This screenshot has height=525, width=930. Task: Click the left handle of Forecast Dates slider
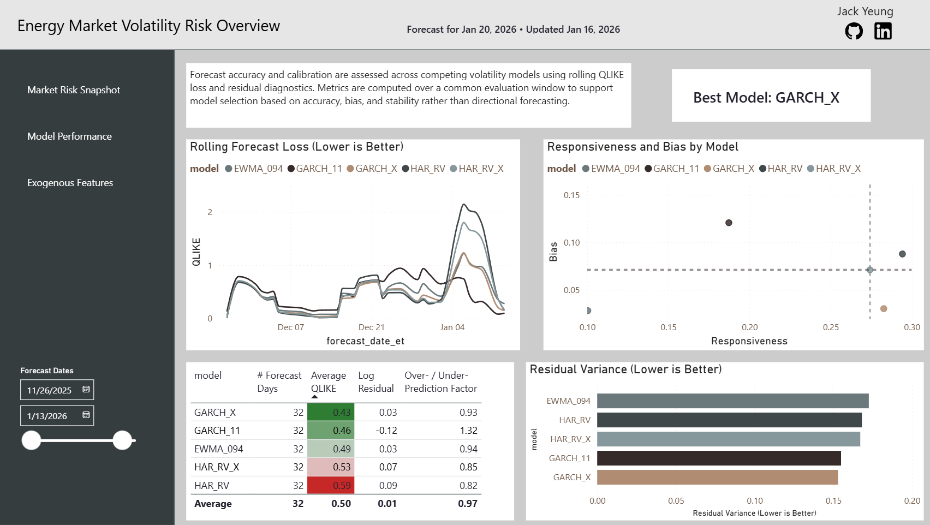coord(32,440)
